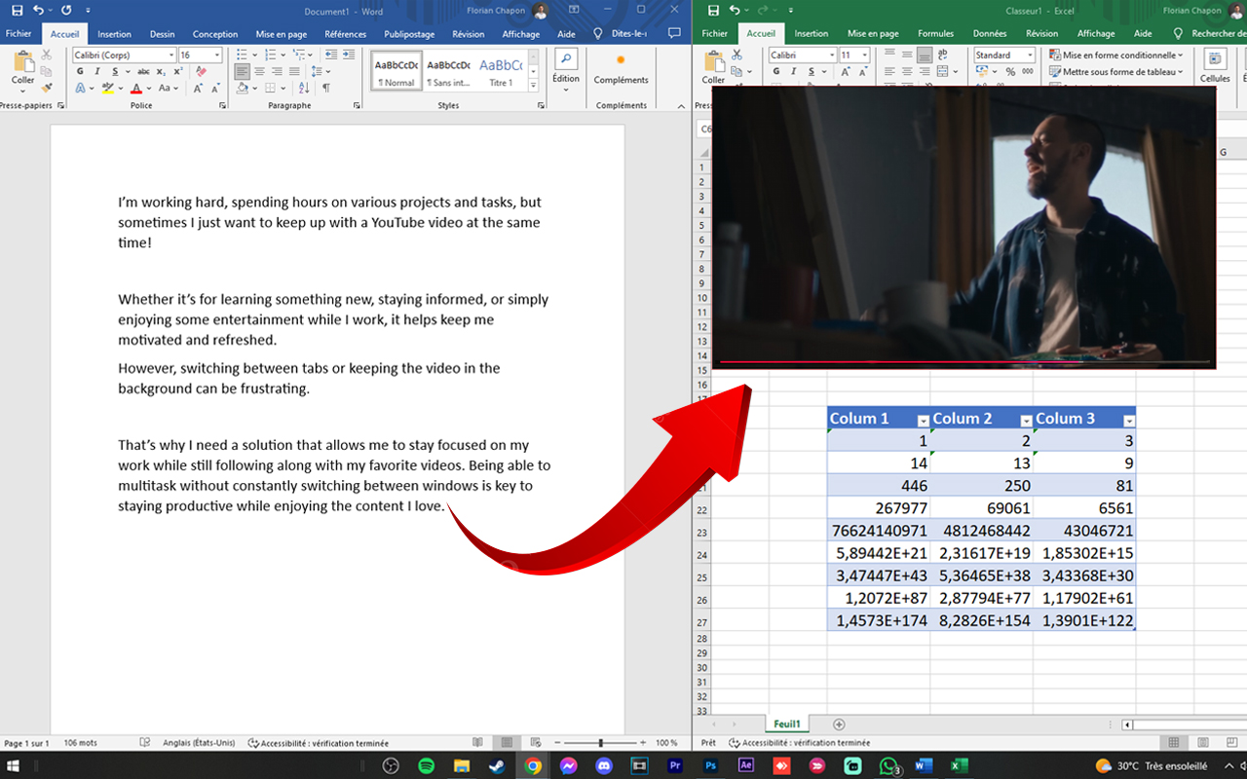Viewport: 1247px width, 779px height.
Task: Click Mise en forme conditionnelle button
Action: [1116, 56]
